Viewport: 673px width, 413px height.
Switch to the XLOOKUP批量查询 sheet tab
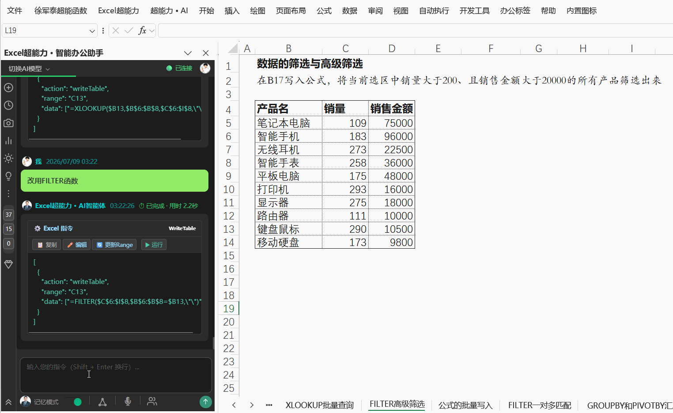pyautogui.click(x=320, y=405)
